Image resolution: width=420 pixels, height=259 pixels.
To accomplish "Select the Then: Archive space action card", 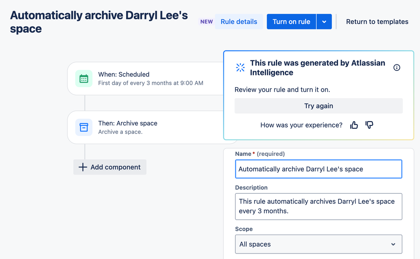I will coord(146,128).
